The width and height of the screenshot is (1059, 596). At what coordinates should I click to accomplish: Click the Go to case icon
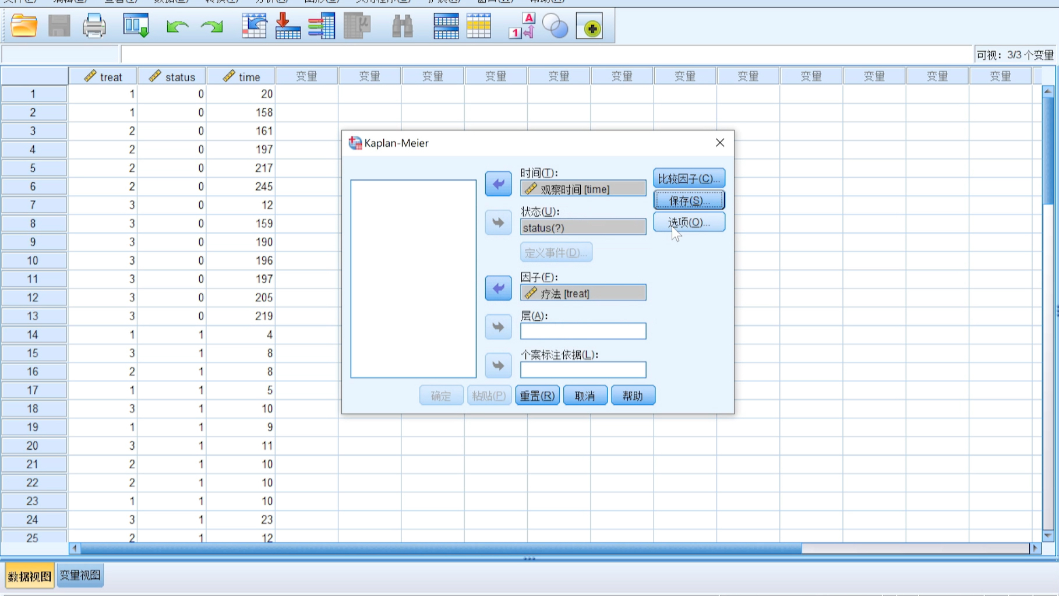[254, 26]
